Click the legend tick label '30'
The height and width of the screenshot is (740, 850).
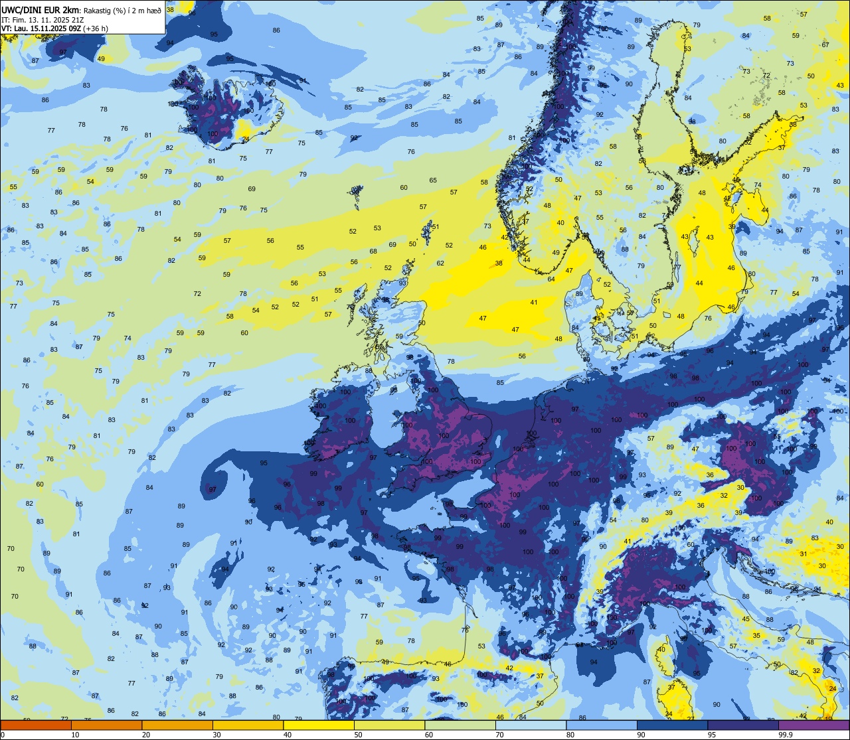click(x=216, y=735)
